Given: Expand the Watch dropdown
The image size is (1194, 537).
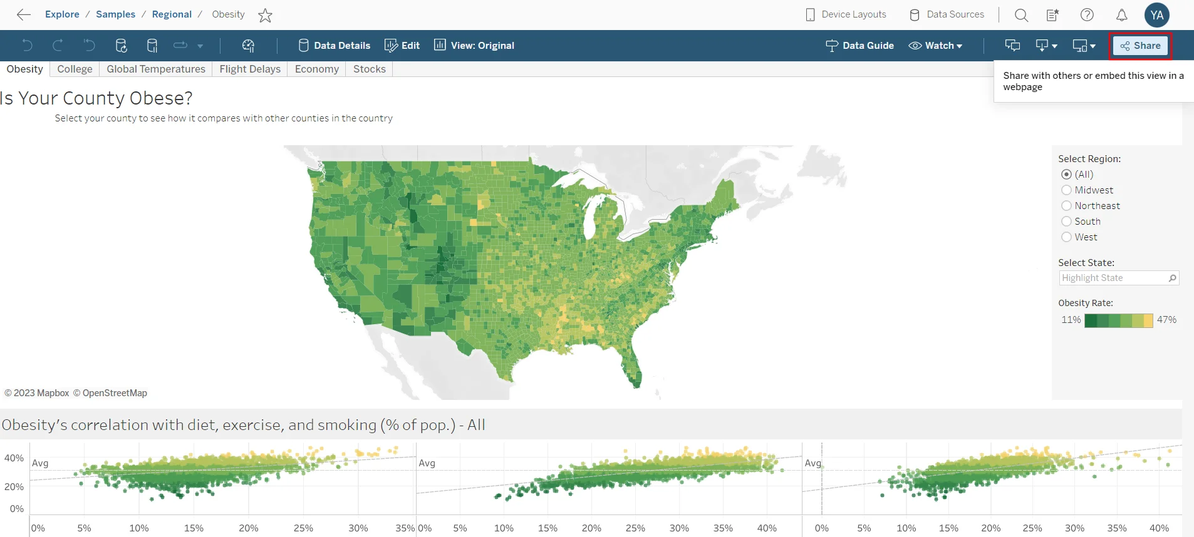Looking at the screenshot, I should pos(935,45).
